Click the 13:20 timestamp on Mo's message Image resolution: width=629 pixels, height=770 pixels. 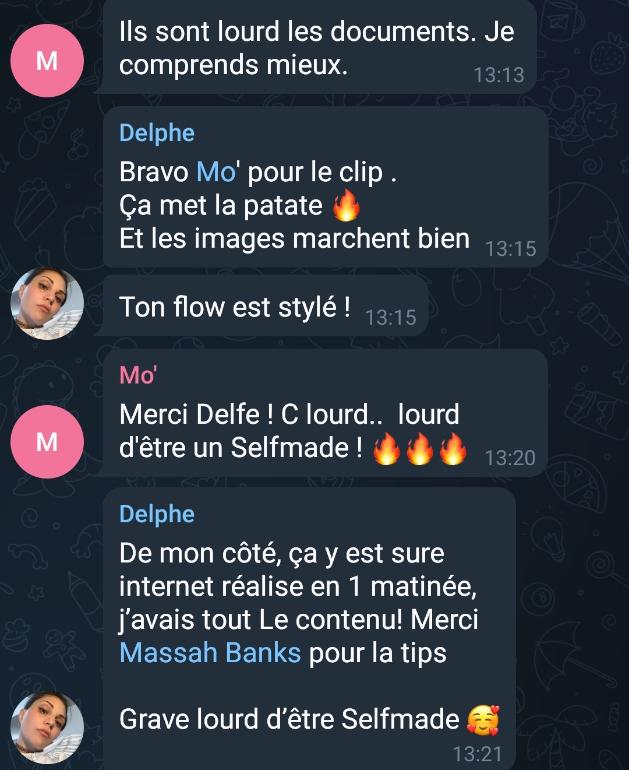click(510, 458)
